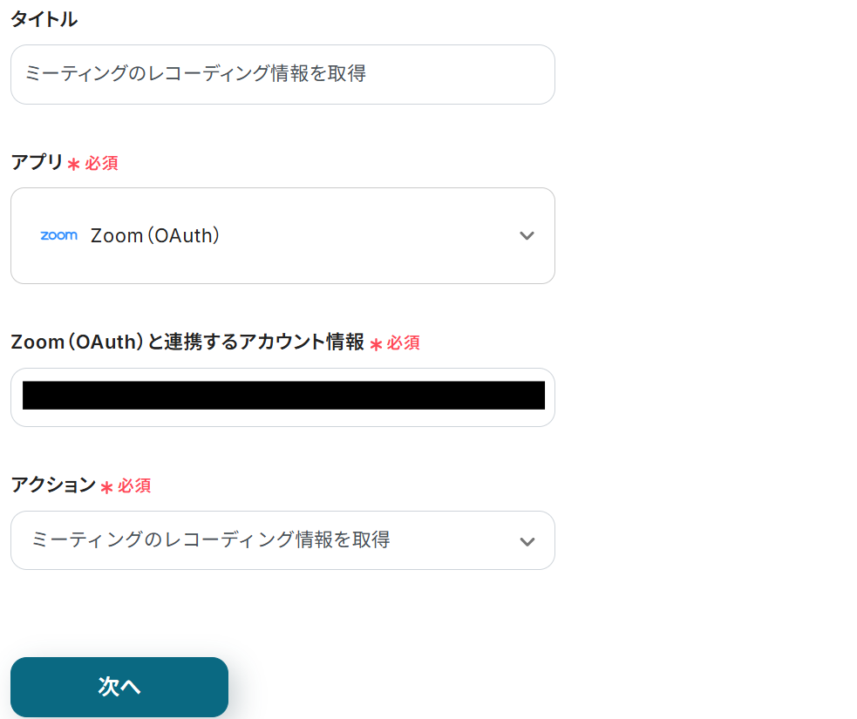The width and height of the screenshot is (857, 719).
Task: Click the アプリ field label
Action: [37, 162]
